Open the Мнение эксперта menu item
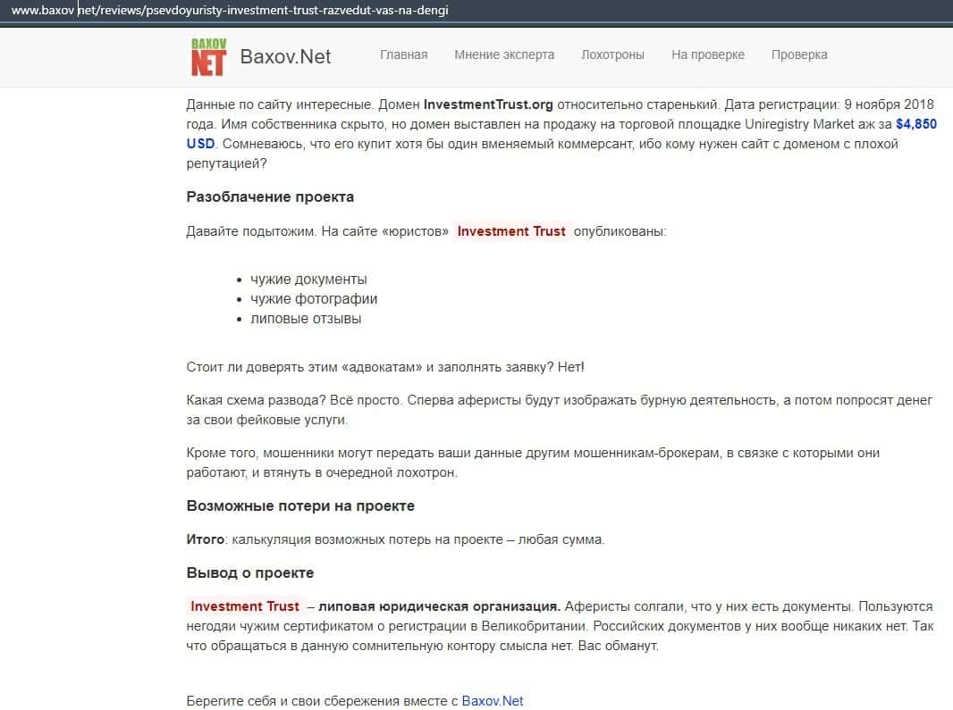 pyautogui.click(x=504, y=54)
